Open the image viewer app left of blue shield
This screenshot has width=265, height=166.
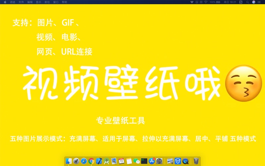[170, 161]
